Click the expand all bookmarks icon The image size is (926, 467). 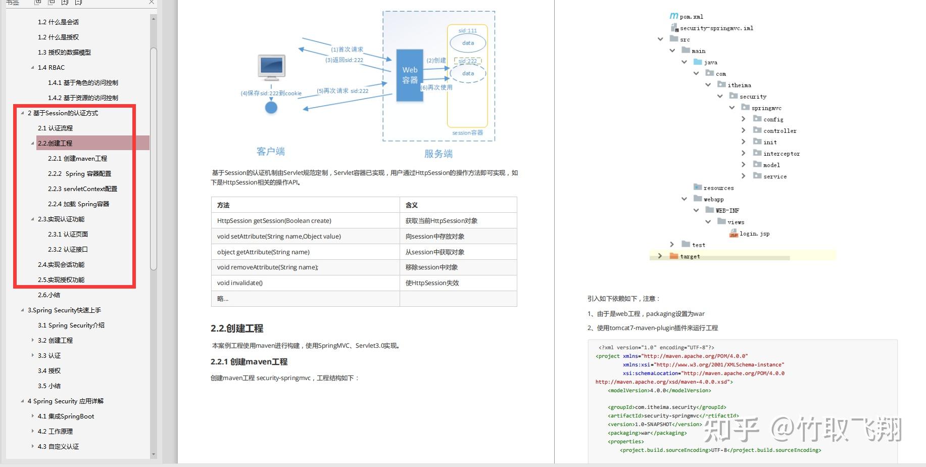pos(37,3)
